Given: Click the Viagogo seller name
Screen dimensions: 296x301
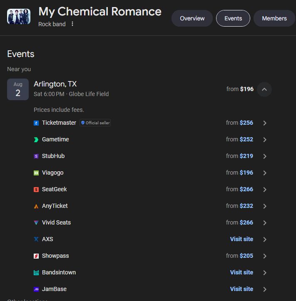Looking at the screenshot, I should point(53,173).
